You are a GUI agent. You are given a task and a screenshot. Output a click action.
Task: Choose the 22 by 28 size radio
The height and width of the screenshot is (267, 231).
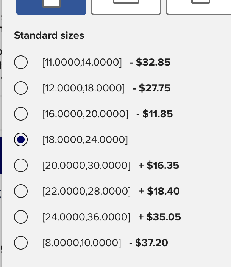[21, 191]
